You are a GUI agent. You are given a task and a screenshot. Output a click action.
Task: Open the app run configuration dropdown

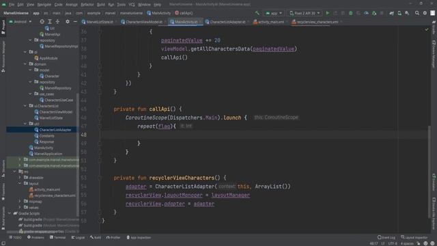pos(274,13)
